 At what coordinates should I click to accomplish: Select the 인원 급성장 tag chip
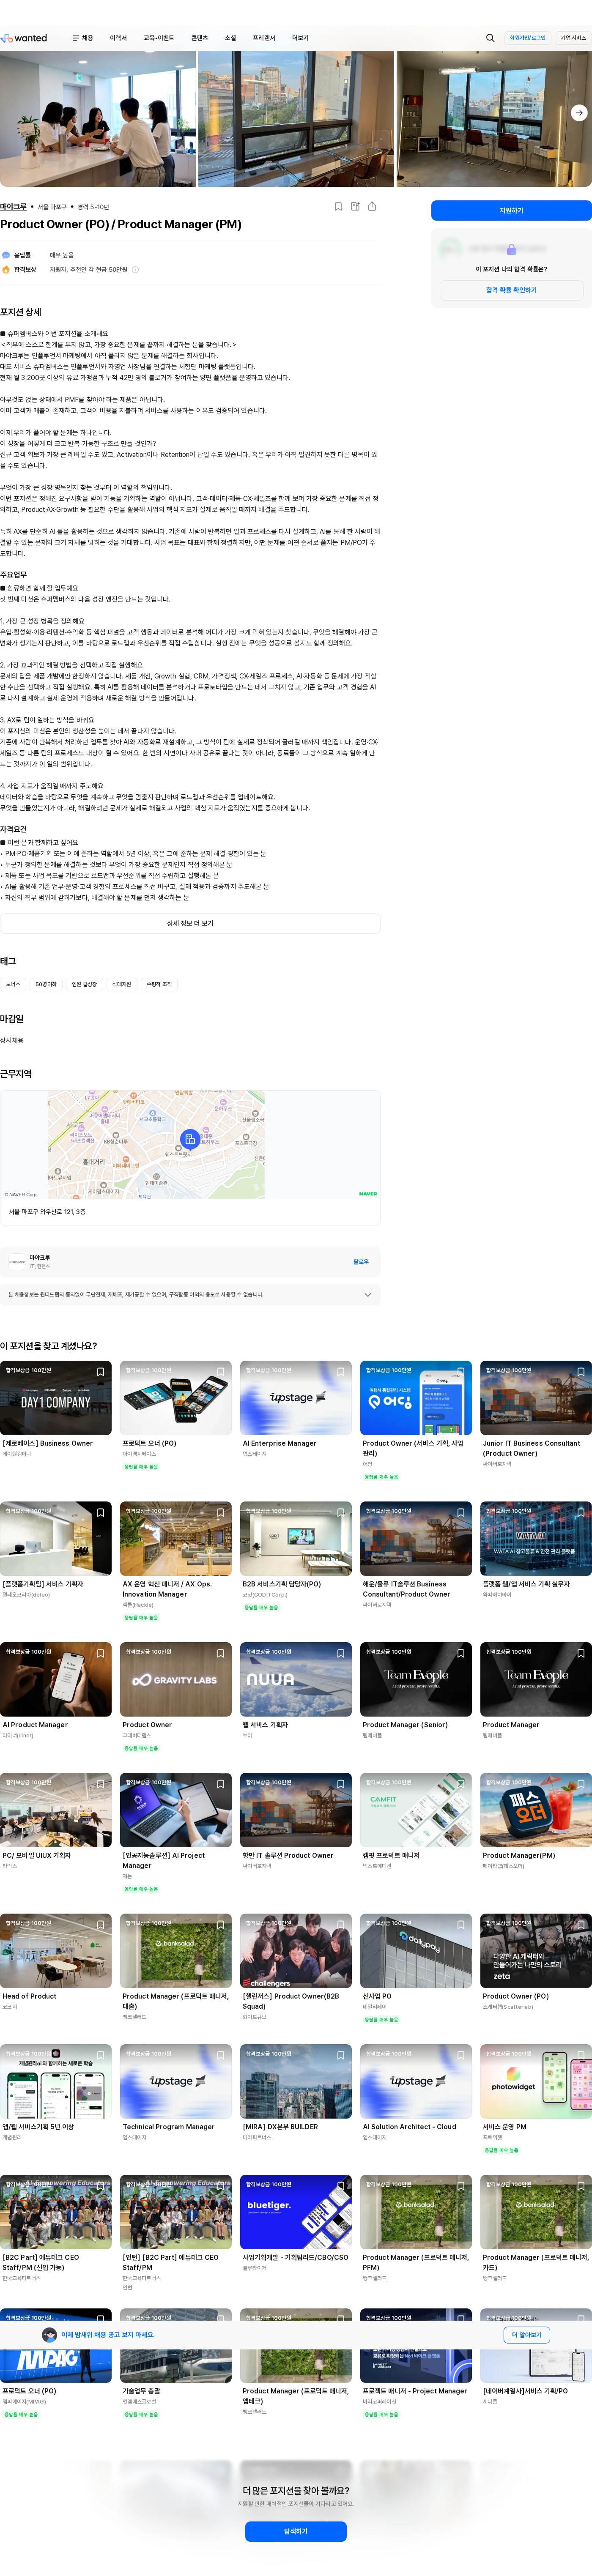point(84,984)
